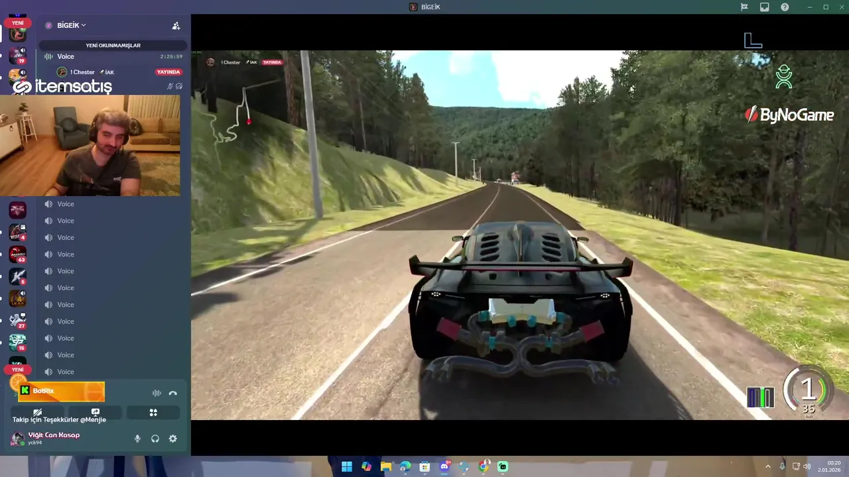This screenshot has height=477, width=849.
Task: Open Copilot from the taskbar
Action: pos(366,466)
